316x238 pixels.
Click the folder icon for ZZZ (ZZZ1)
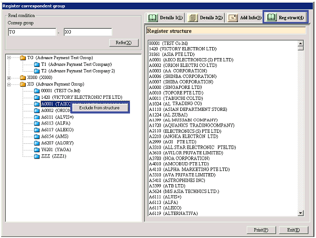pos(37,156)
